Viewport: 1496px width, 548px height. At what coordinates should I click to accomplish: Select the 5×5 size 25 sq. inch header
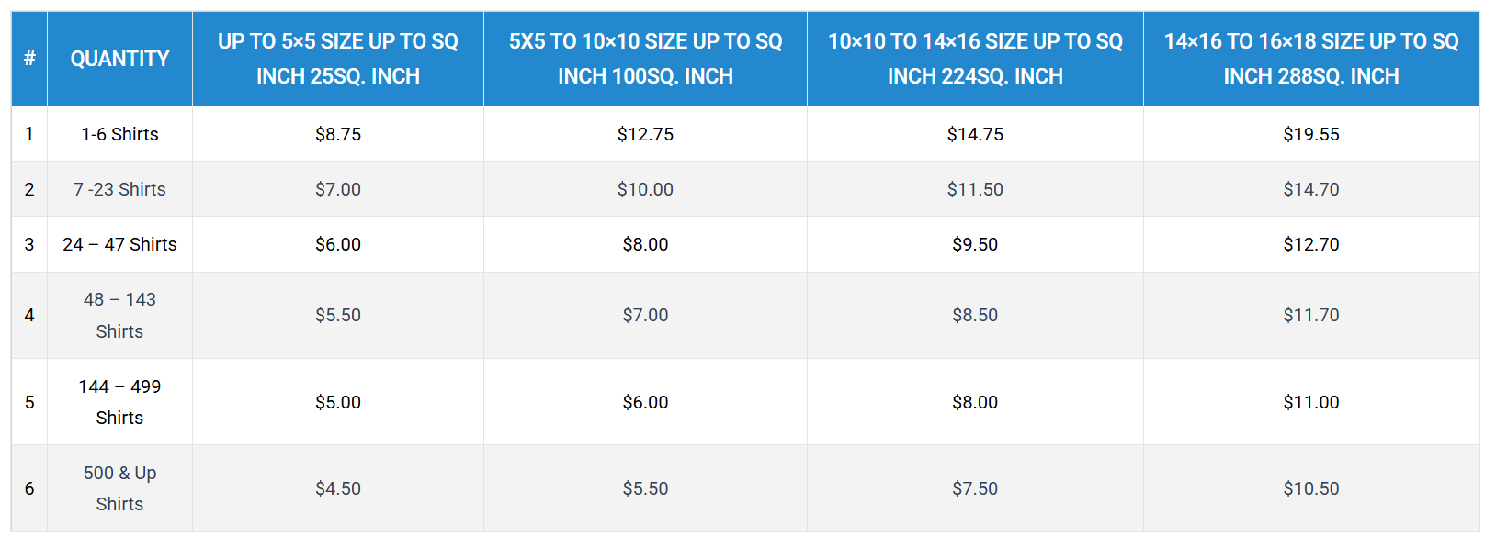[337, 59]
